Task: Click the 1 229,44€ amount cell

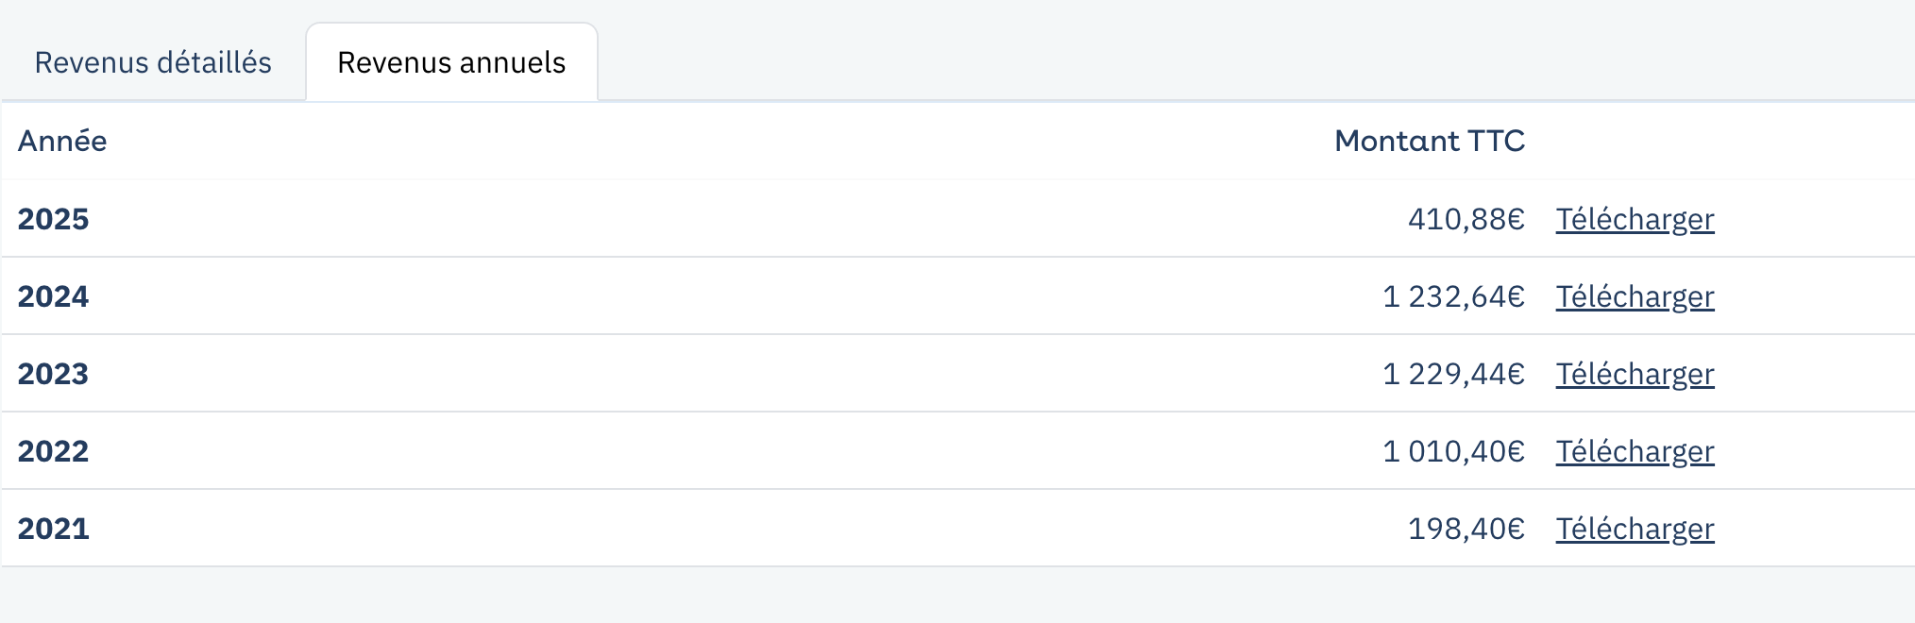Action: (x=1454, y=374)
